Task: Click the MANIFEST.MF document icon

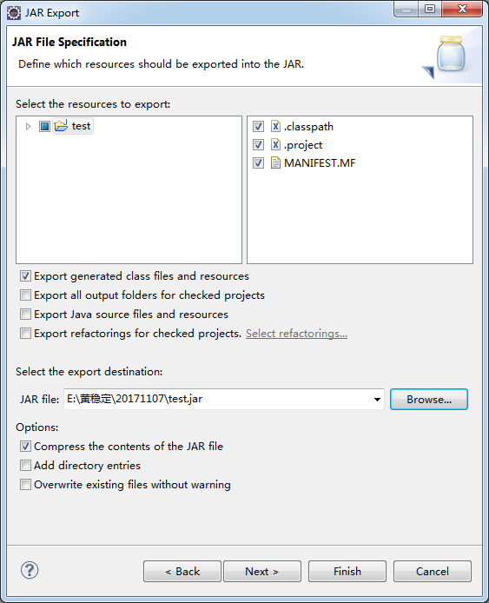Action: point(275,162)
